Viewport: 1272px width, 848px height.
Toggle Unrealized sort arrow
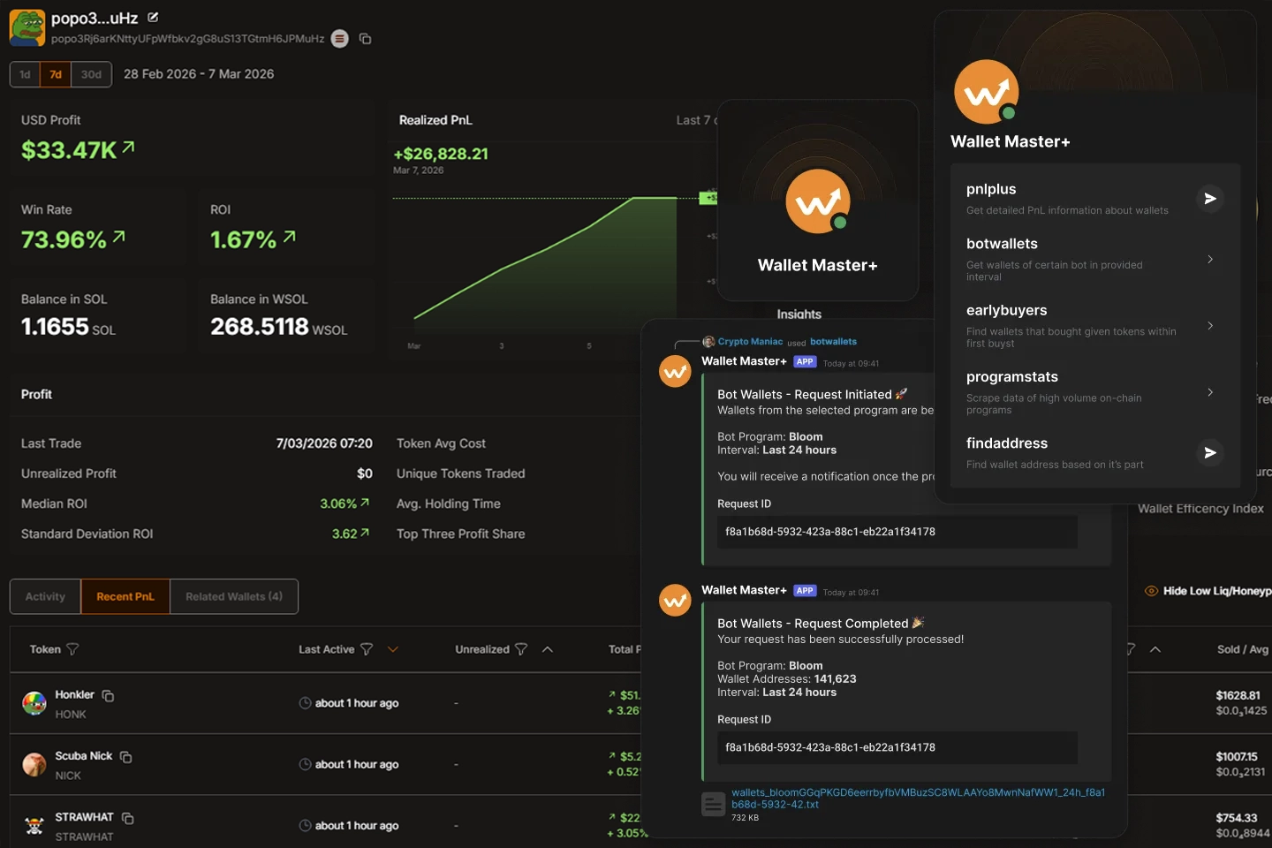[548, 649]
